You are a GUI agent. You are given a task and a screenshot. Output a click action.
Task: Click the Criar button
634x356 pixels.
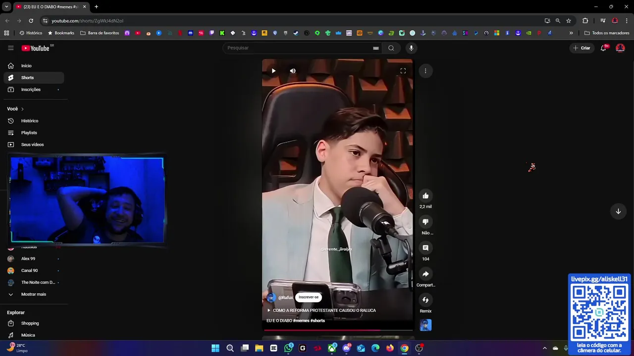pyautogui.click(x=581, y=48)
